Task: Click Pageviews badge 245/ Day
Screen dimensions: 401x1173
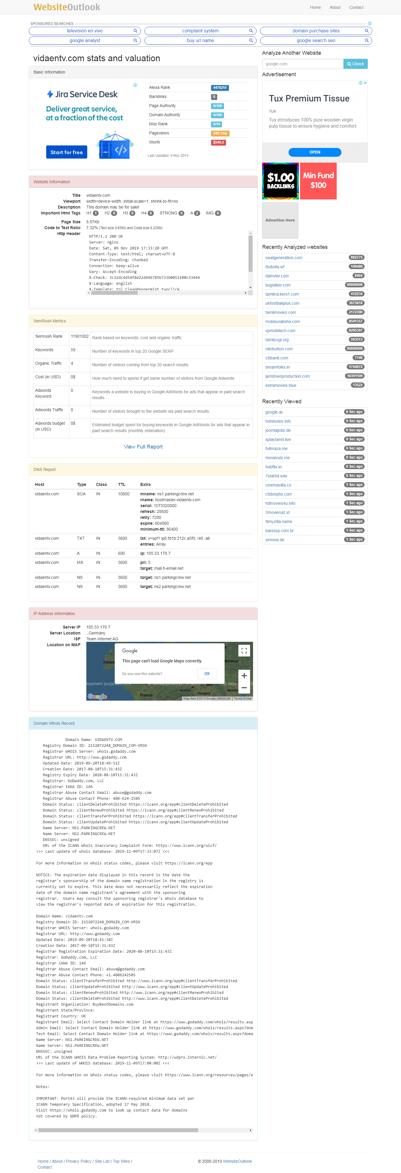Action: pos(220,134)
